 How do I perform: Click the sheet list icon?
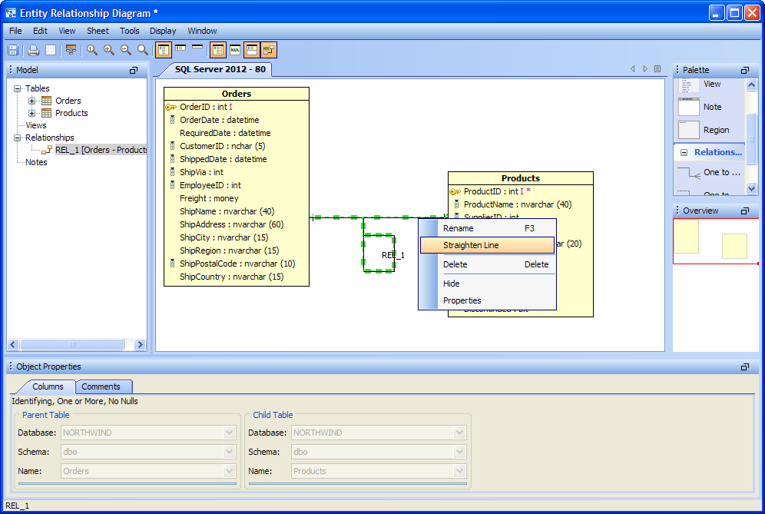657,69
